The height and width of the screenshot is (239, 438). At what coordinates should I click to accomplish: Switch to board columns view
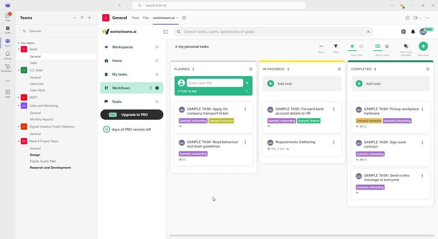(x=378, y=46)
